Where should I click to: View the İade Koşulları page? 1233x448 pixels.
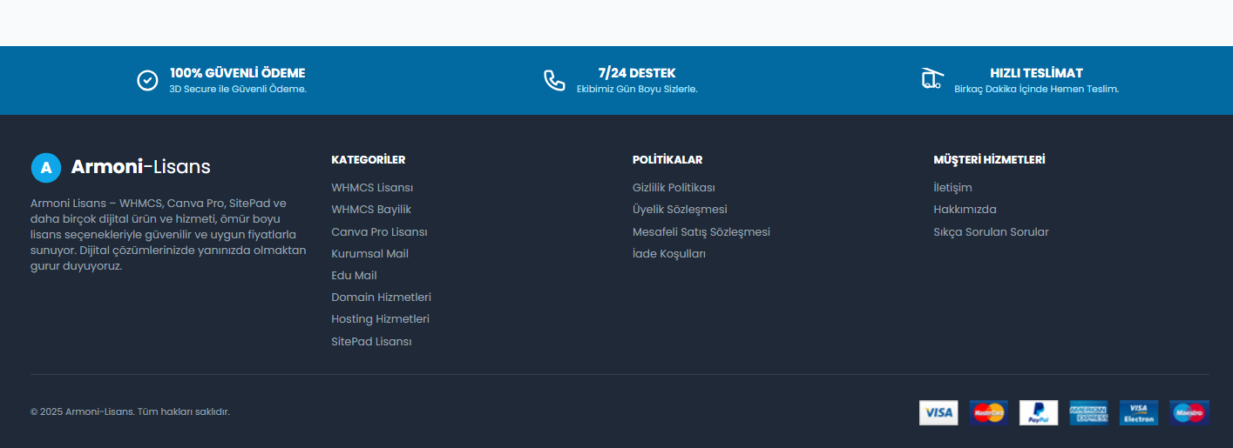(669, 254)
